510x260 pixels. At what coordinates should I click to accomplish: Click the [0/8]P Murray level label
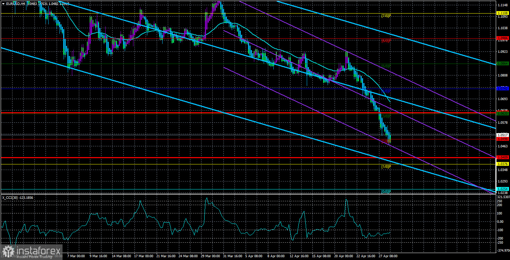[x=386, y=192]
